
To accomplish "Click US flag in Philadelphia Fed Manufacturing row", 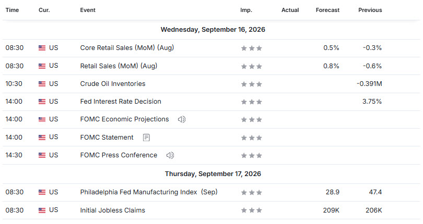I will (x=42, y=193).
